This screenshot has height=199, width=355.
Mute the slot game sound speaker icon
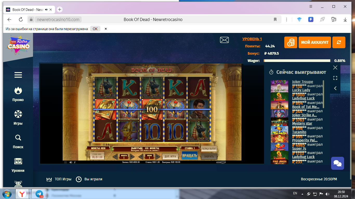tap(70, 162)
